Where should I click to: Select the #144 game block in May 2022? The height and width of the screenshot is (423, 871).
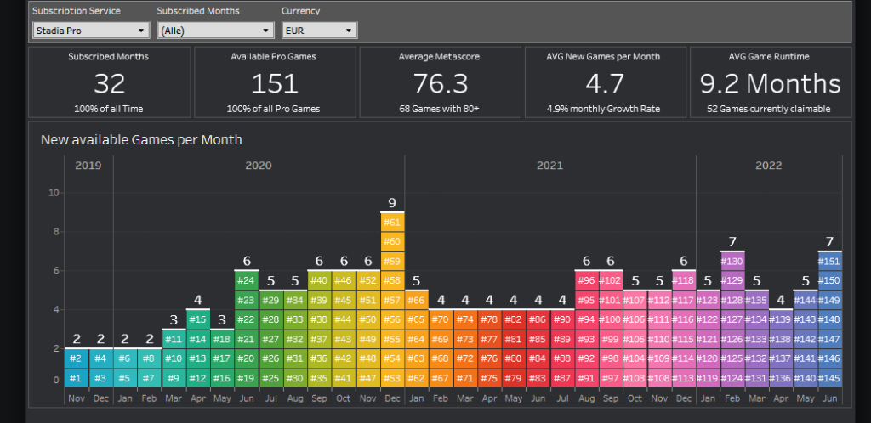point(805,300)
